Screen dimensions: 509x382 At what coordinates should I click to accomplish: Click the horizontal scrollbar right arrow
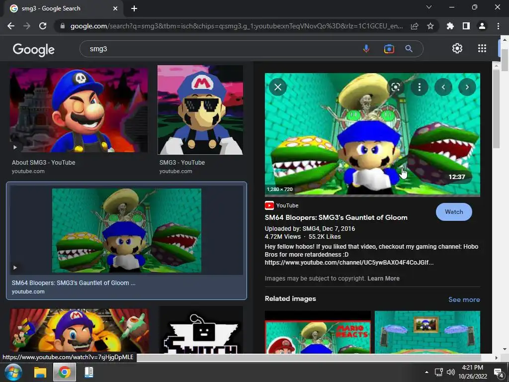[x=497, y=358]
